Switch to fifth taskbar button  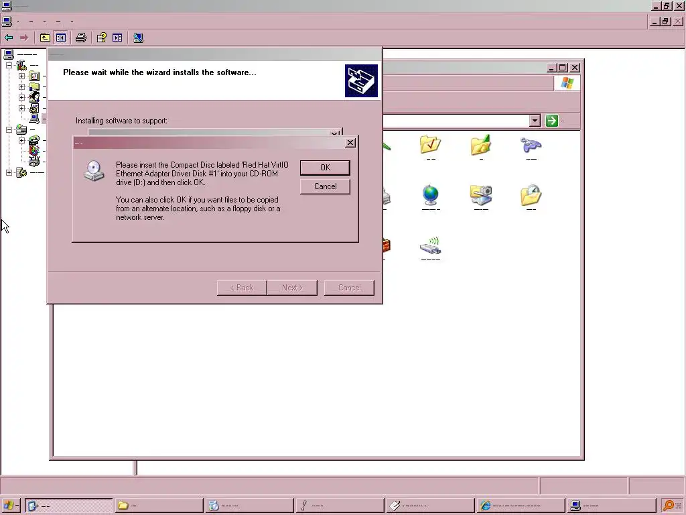coord(430,506)
